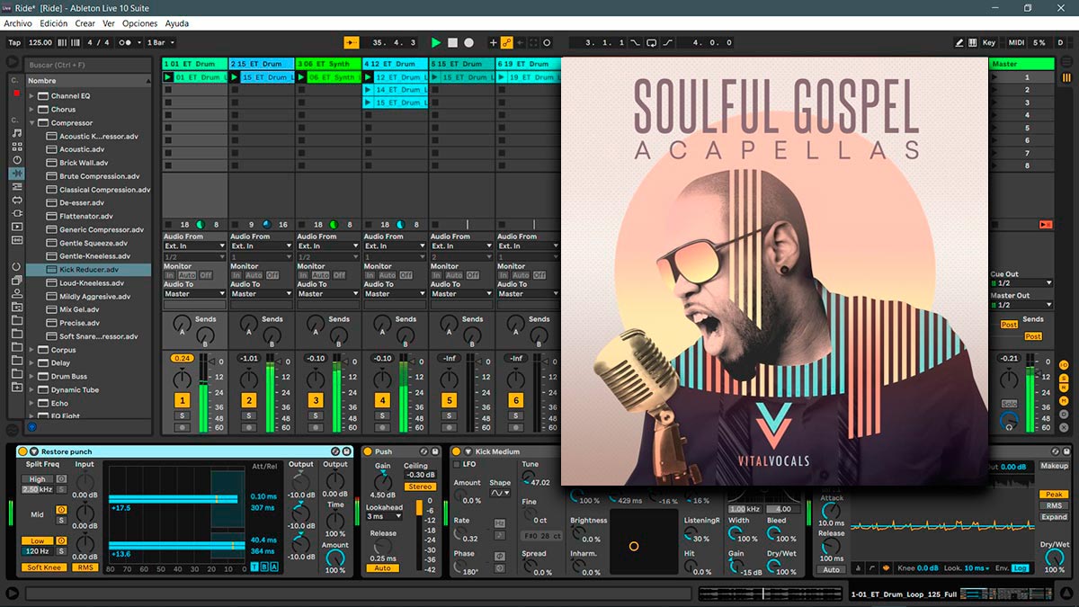Viewport: 1079px width, 607px height.
Task: Click the Push device hot-swap icon
Action: (x=424, y=451)
